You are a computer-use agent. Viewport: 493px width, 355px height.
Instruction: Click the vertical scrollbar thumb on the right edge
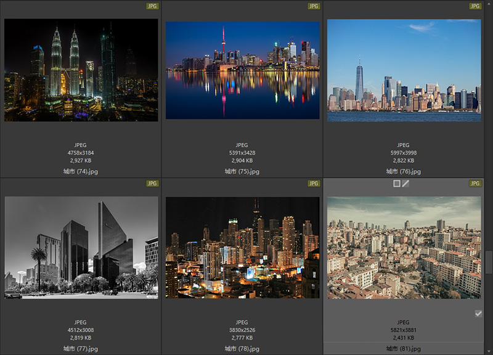click(x=489, y=263)
